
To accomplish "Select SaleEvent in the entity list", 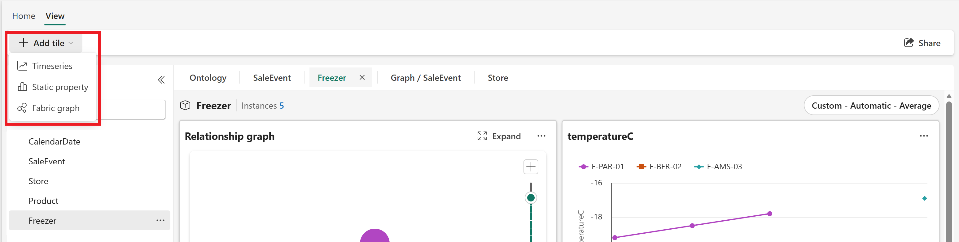I will point(46,161).
